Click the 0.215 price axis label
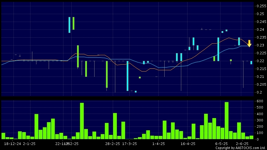Image resolution: width=267 pixels, height=150 pixels. coord(261,69)
